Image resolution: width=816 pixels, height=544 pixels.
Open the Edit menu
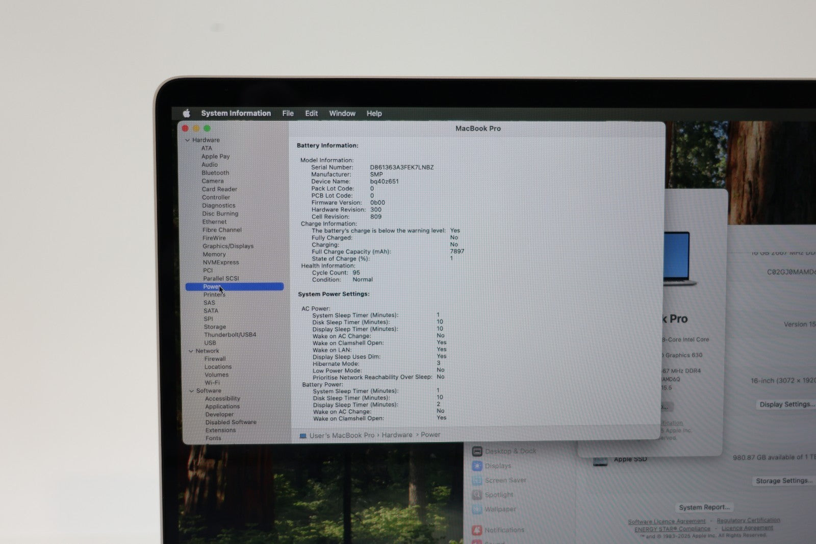tap(312, 113)
